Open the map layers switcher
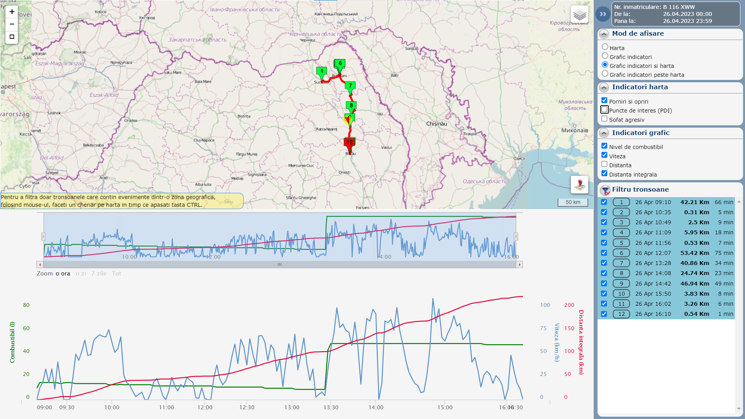The width and height of the screenshot is (745, 419). click(x=579, y=15)
